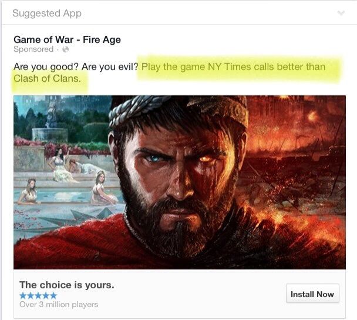Click the highlighted 'Clash of Clans.' text
The height and width of the screenshot is (320, 357).
47,78
